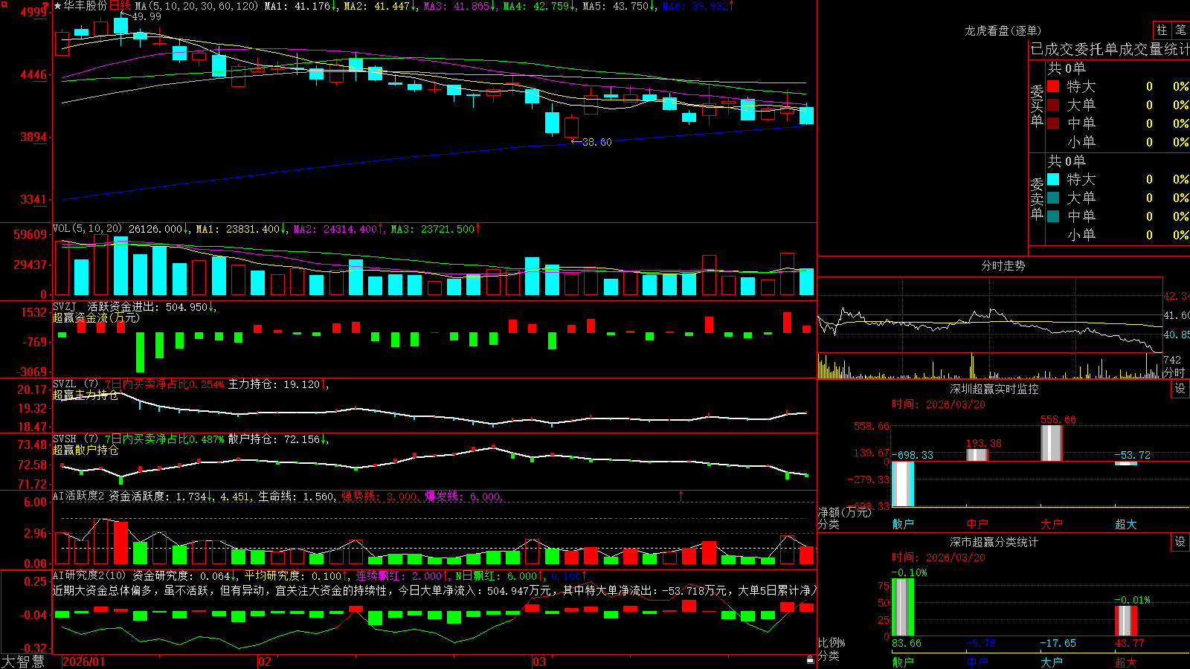Click the SVZJ indicator label
Screen dimensions: 1190x669
[65, 306]
